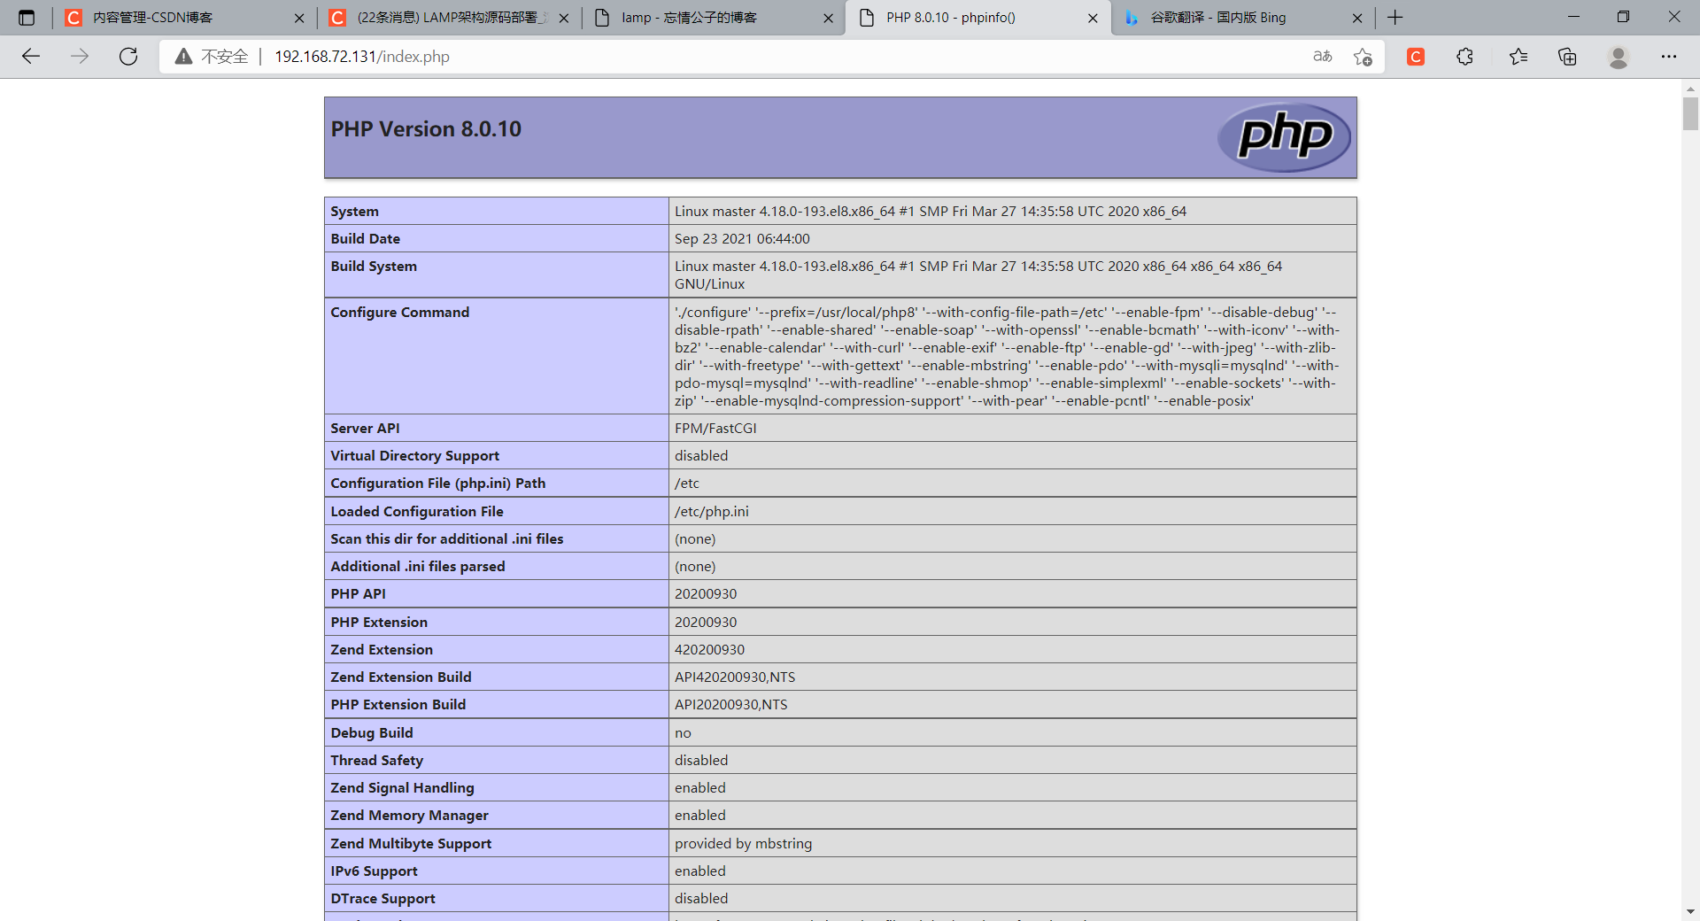Click the DTrace Support label
This screenshot has width=1700, height=921.
[x=382, y=899]
